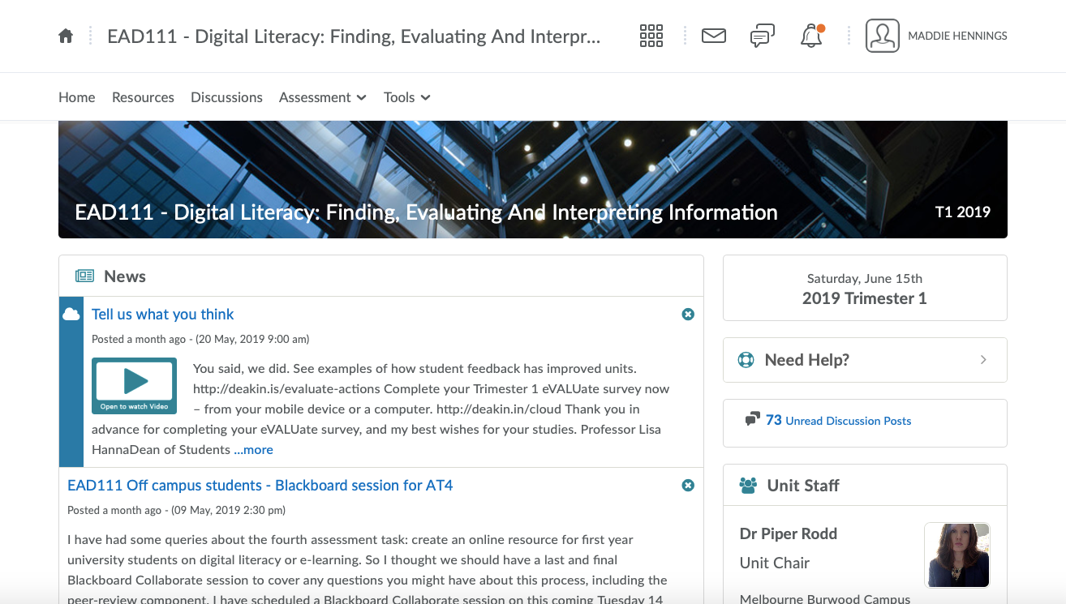This screenshot has width=1066, height=604.
Task: Click the lifebuoy icon in Need Help
Action: point(746,360)
